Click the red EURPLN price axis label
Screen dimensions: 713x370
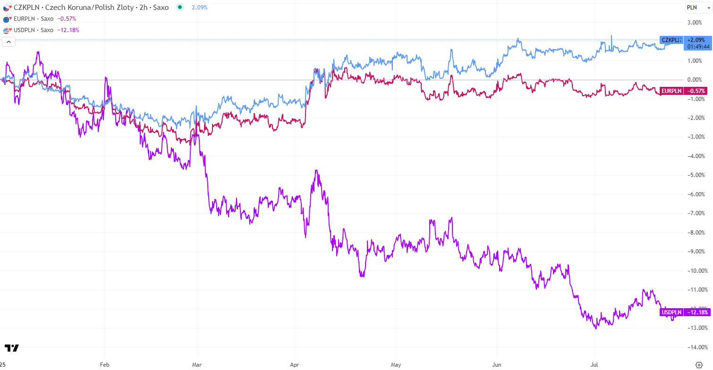click(x=671, y=91)
